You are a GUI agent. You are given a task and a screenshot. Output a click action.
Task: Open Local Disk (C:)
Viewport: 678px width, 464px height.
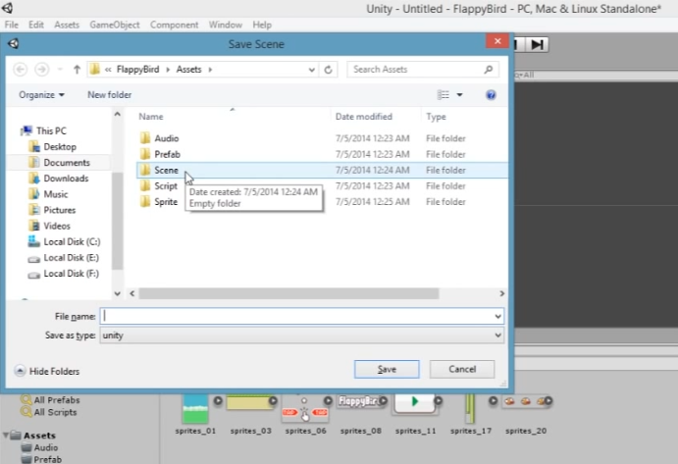64,241
